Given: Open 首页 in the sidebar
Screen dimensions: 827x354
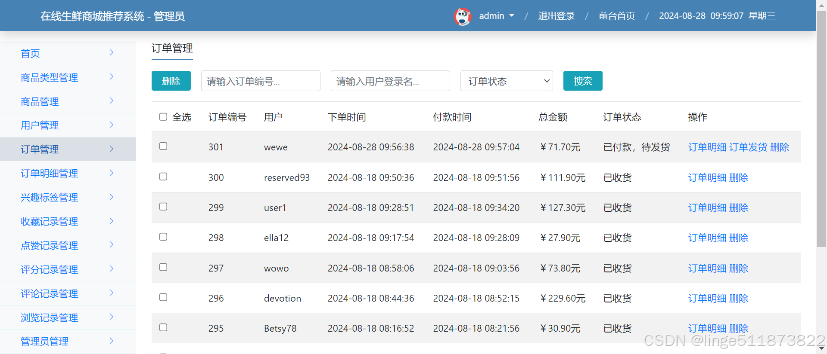Looking at the screenshot, I should coord(68,53).
